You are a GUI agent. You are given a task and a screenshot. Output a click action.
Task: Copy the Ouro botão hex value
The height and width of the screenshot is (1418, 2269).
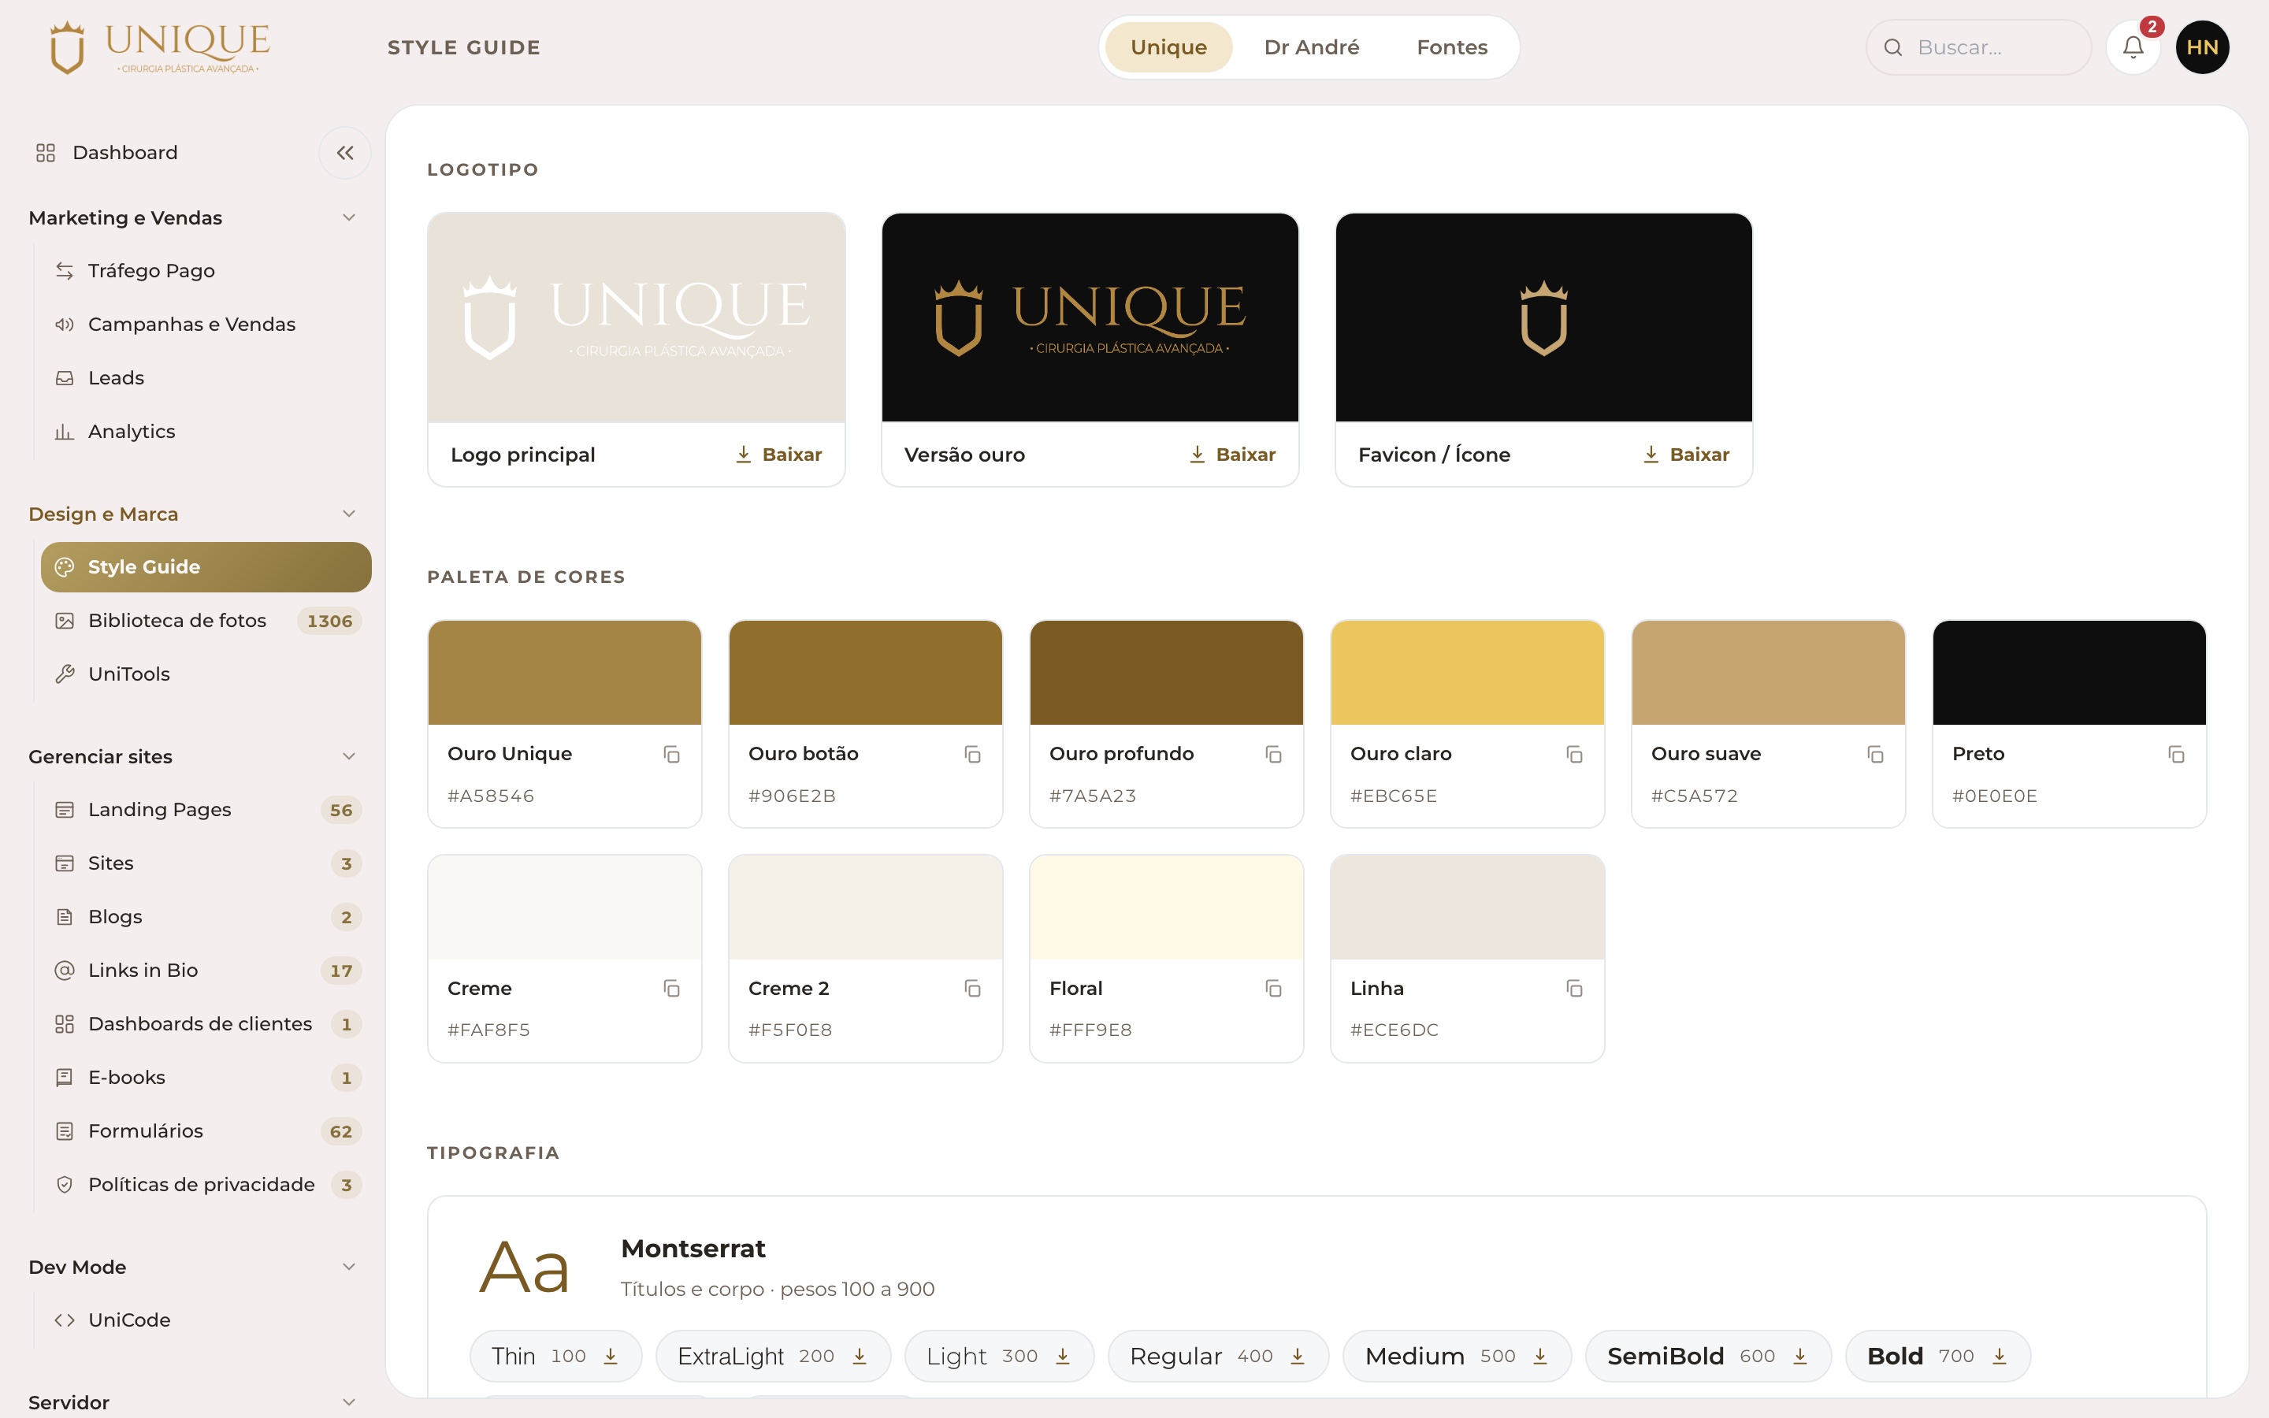[972, 754]
